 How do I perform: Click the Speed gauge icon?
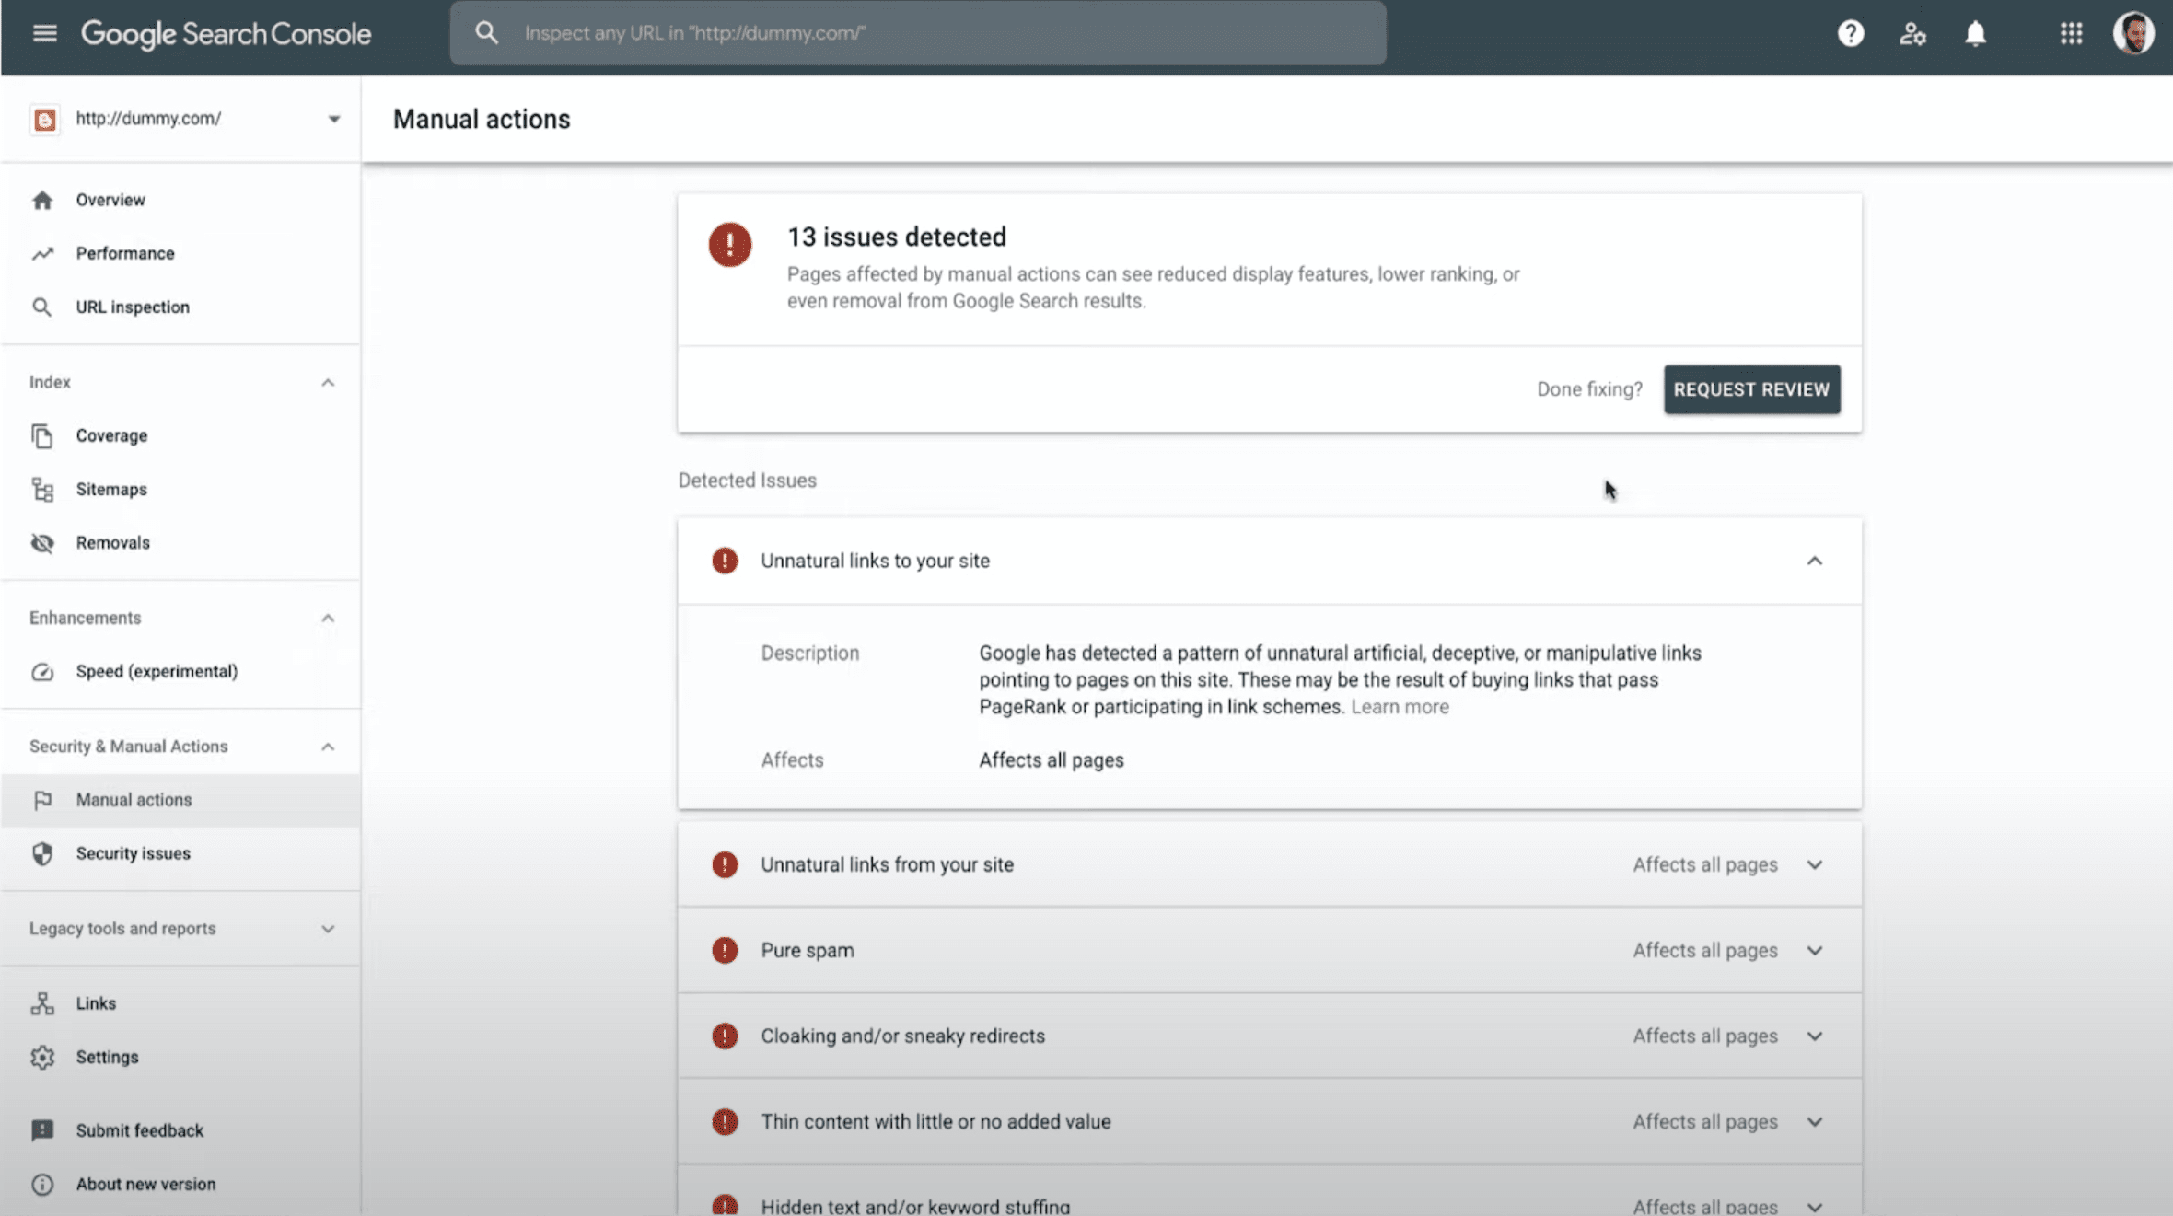pos(42,671)
